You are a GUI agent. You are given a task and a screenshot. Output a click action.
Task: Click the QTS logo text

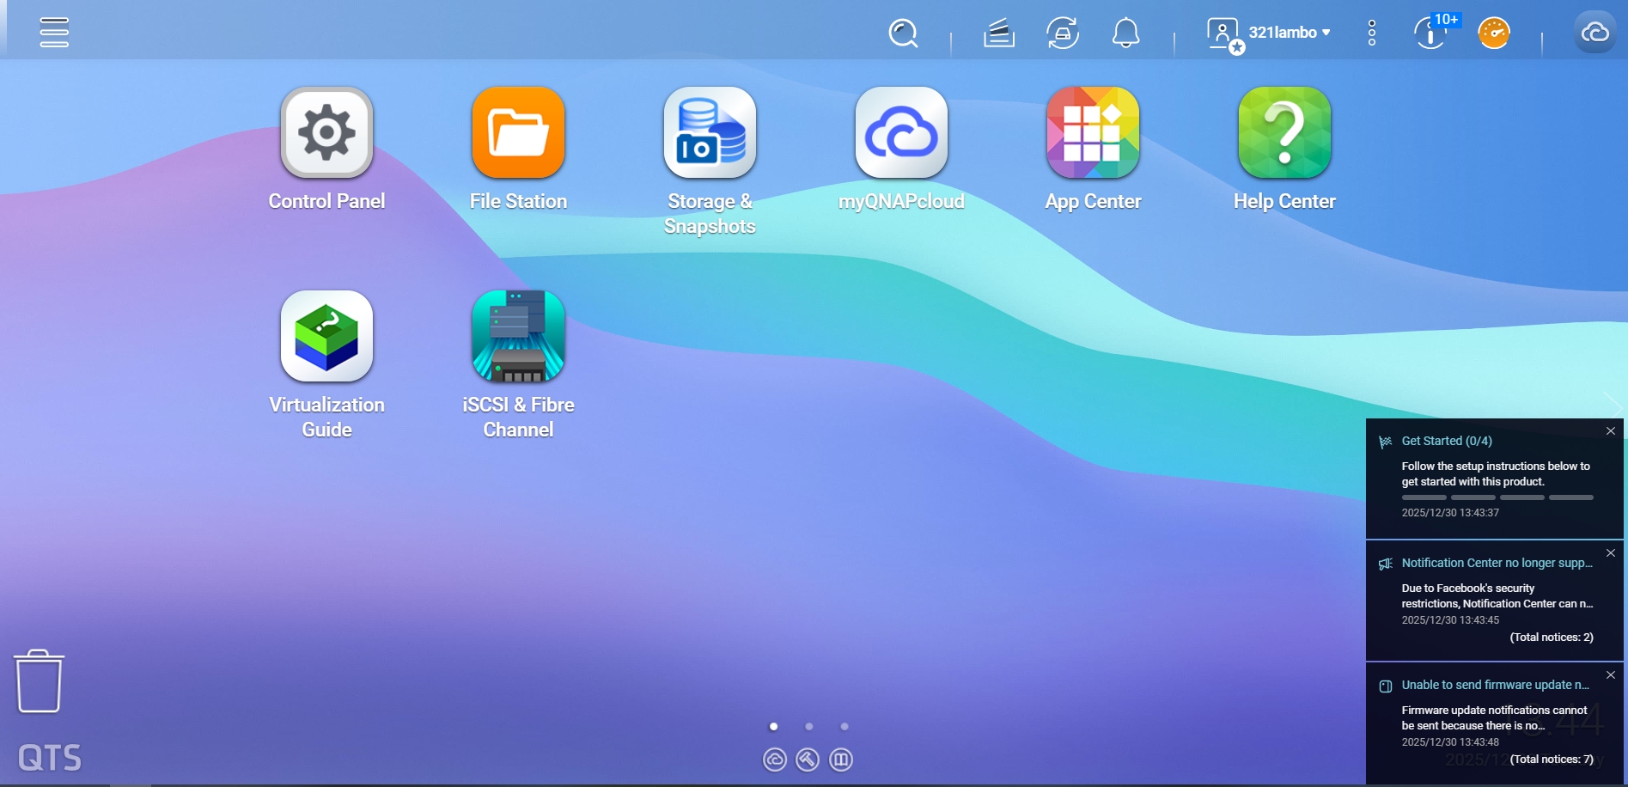pos(50,758)
